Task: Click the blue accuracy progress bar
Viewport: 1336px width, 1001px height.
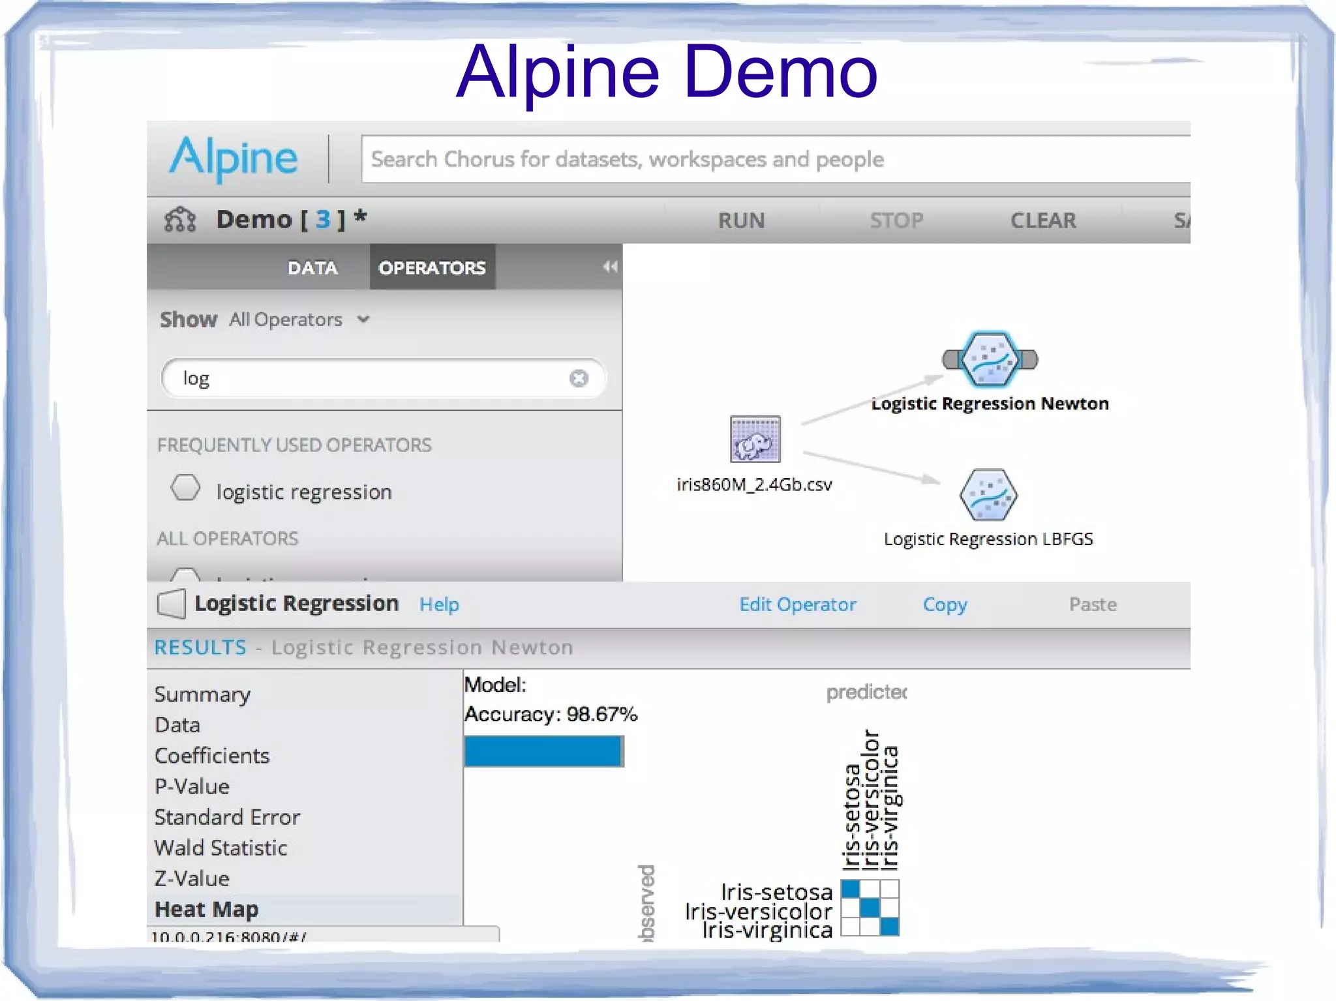Action: tap(544, 751)
